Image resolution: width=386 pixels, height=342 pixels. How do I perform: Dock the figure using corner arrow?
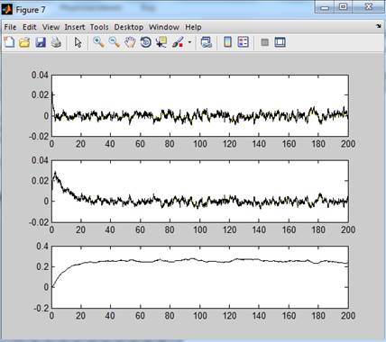click(x=379, y=26)
